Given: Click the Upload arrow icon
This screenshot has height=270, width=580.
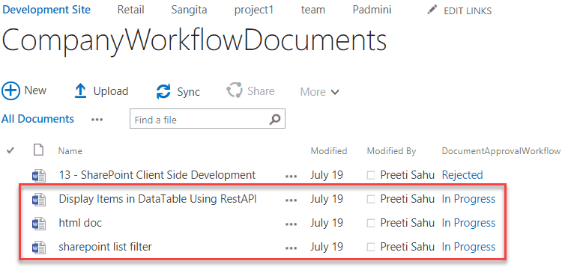Looking at the screenshot, I should click(x=80, y=90).
